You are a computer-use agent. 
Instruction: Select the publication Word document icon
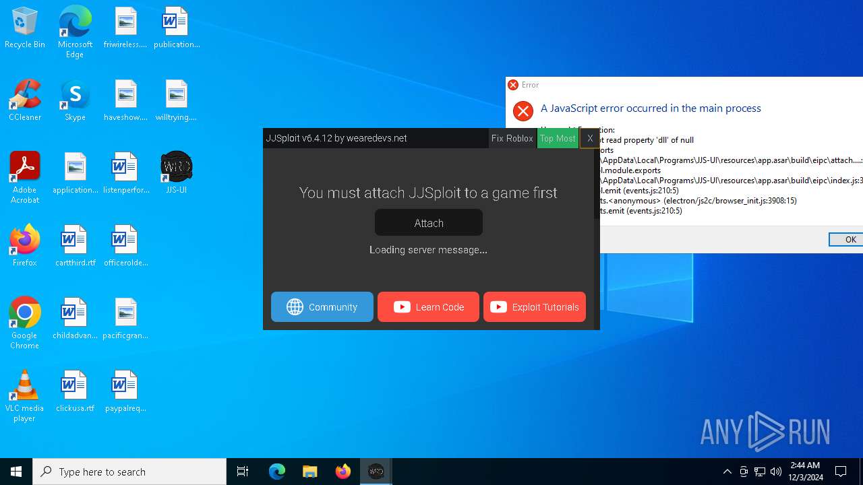click(x=177, y=28)
